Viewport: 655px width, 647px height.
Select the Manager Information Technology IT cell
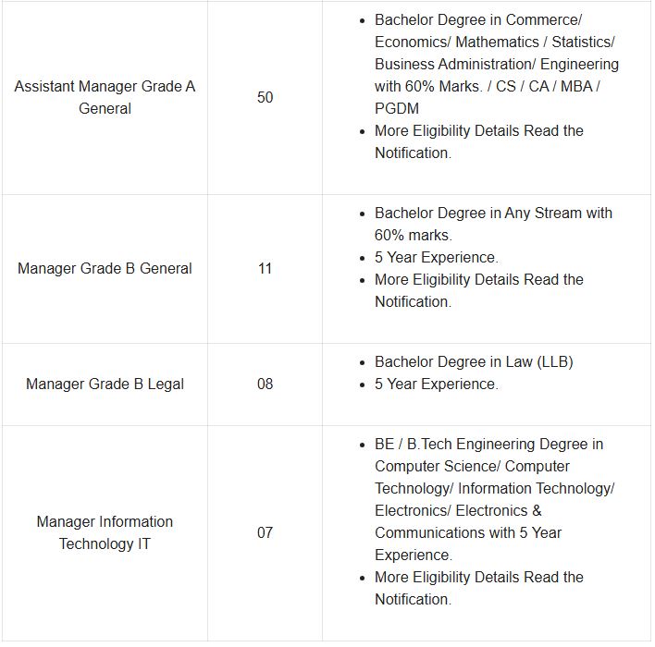click(x=105, y=532)
